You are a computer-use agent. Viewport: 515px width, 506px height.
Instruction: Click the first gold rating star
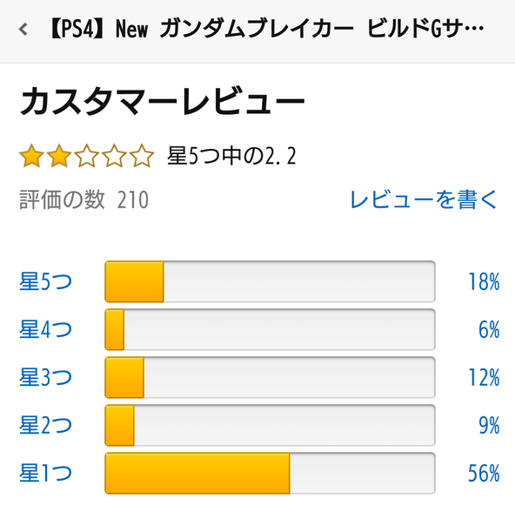(x=31, y=156)
